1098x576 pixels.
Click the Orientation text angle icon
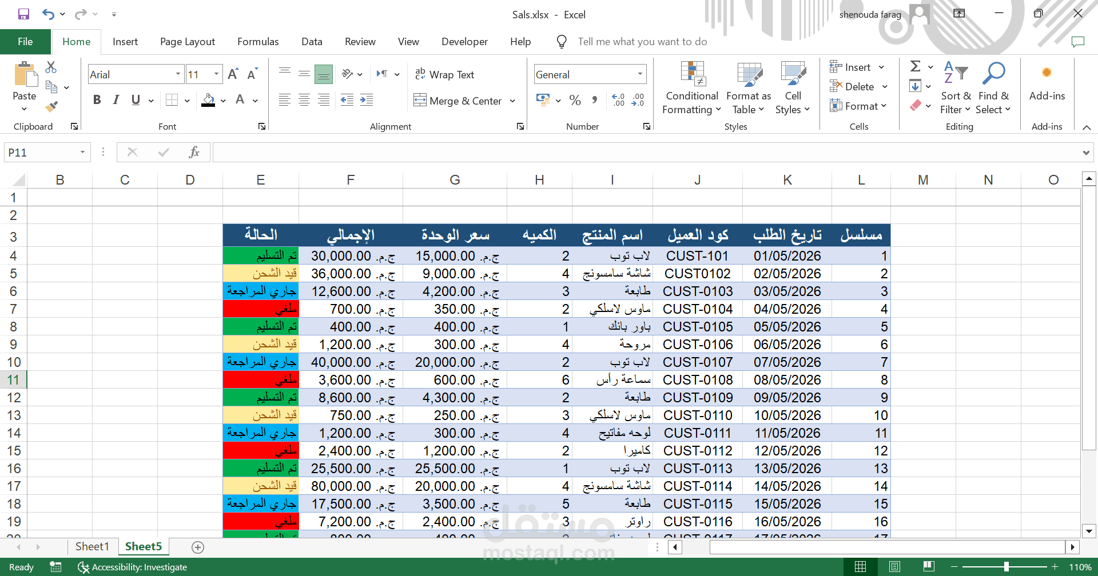(348, 74)
